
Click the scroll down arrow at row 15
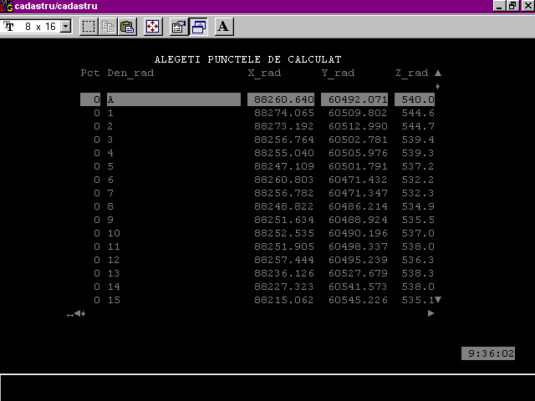pyautogui.click(x=437, y=300)
